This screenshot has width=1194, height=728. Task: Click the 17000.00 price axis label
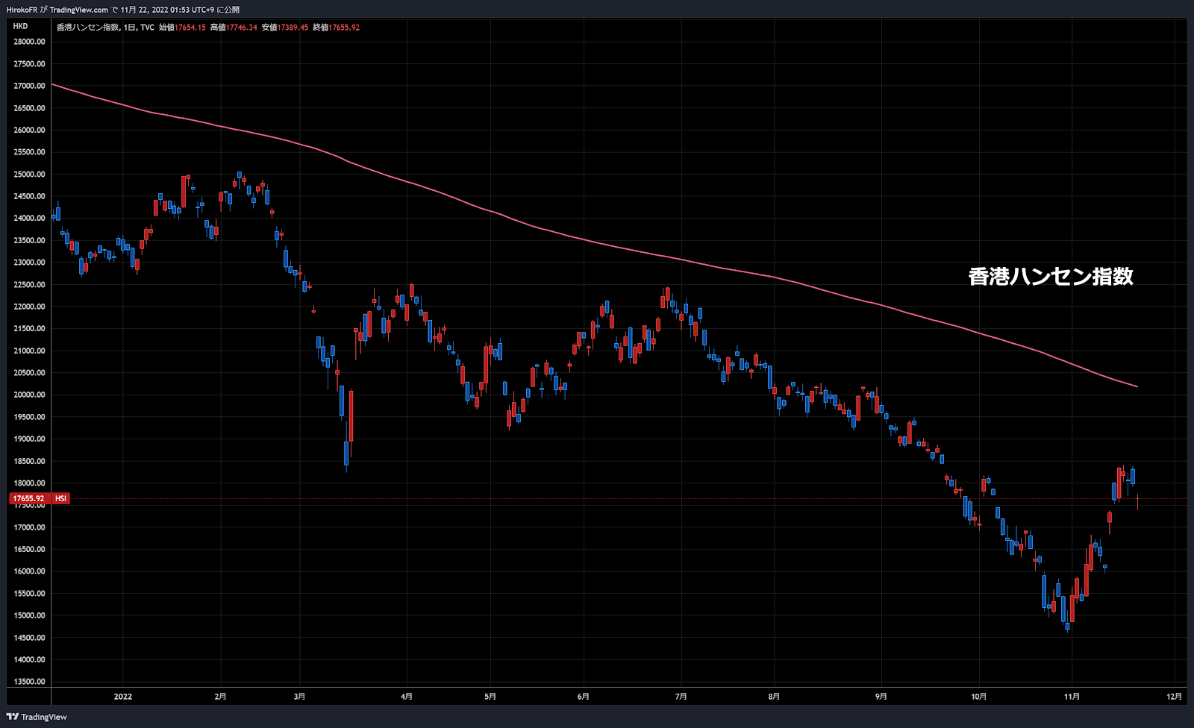click(29, 527)
